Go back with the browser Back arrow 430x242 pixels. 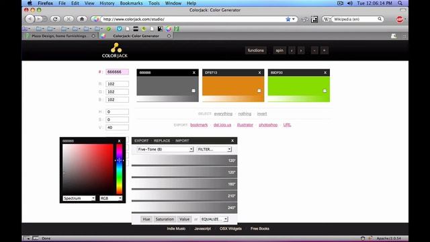tap(30, 19)
